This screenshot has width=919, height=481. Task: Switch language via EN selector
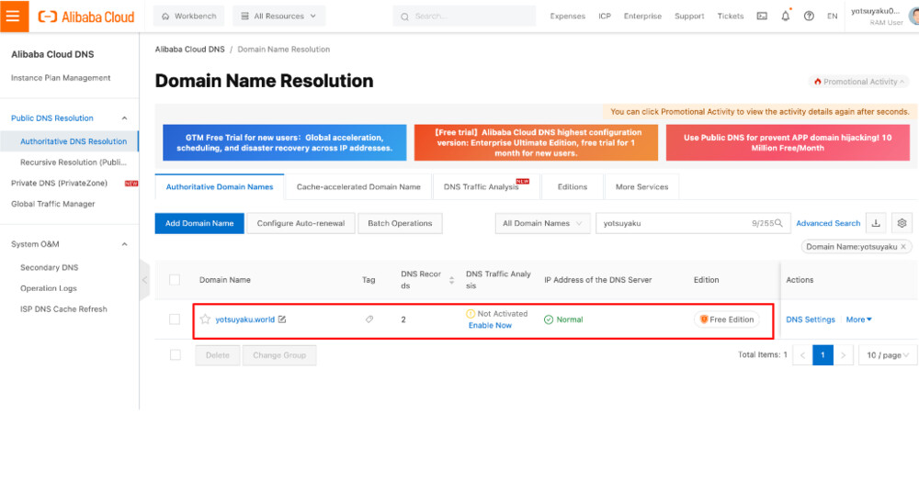(x=833, y=17)
